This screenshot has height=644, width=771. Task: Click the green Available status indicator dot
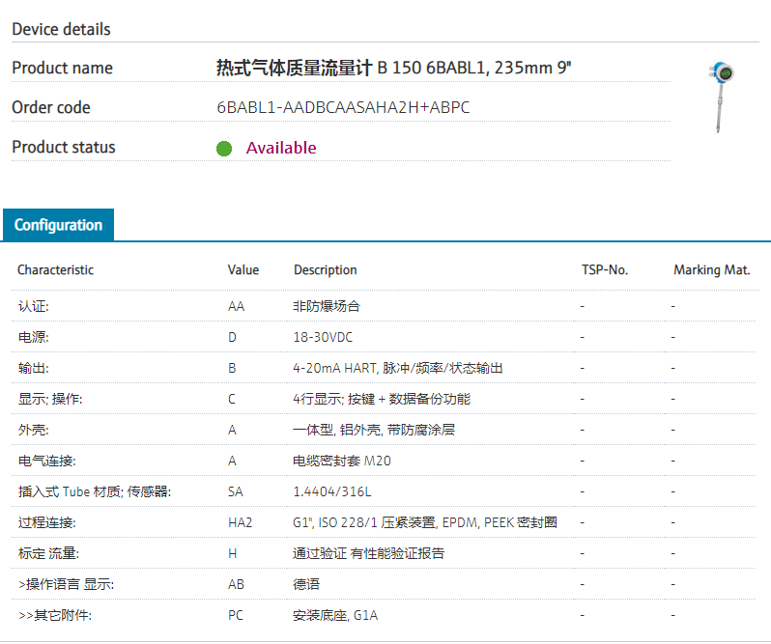224,148
